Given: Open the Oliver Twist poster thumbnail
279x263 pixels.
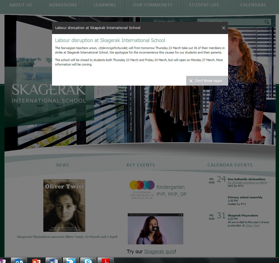Looking at the screenshot, I should pos(64,205).
